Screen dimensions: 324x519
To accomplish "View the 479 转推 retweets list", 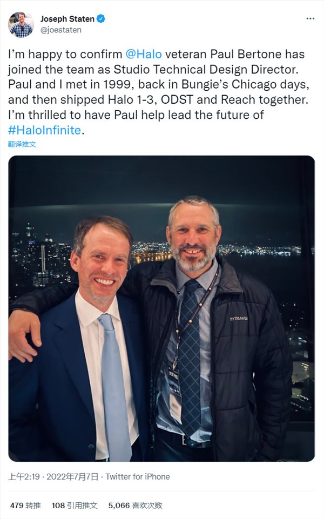I will [25, 505].
